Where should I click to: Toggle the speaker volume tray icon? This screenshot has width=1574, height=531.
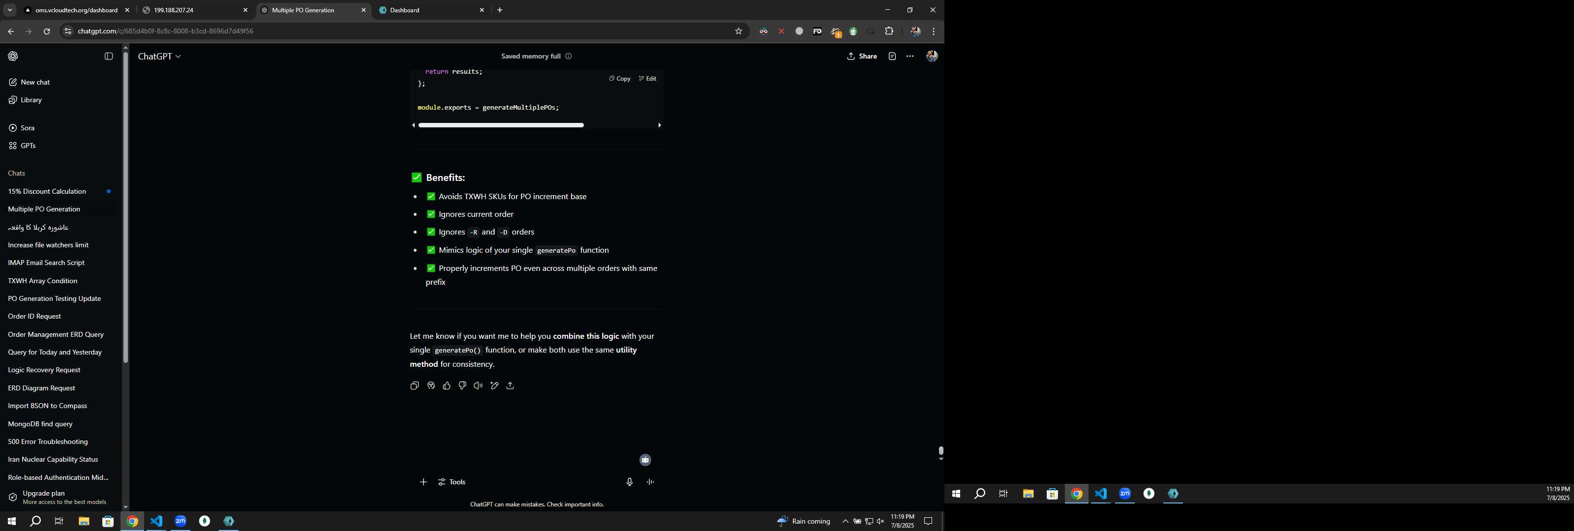point(880,521)
